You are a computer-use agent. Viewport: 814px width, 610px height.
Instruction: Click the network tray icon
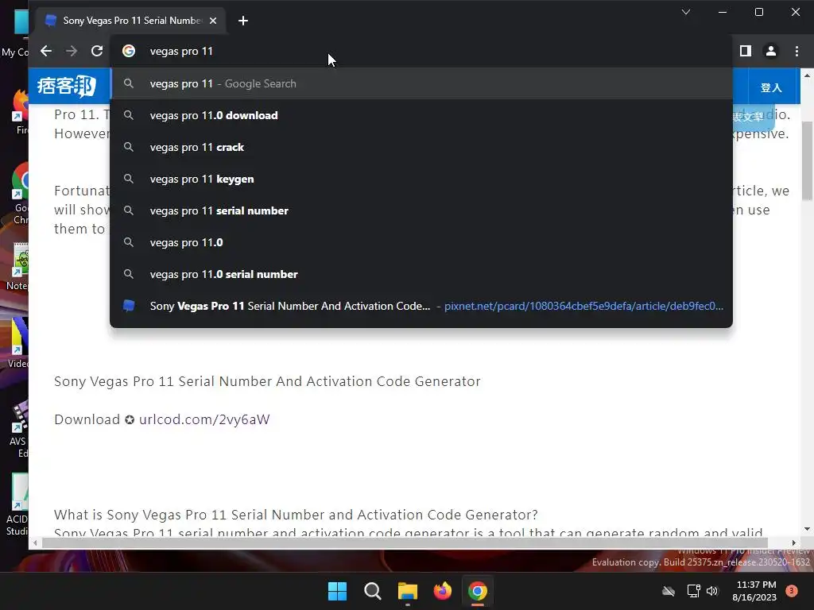coord(693,591)
